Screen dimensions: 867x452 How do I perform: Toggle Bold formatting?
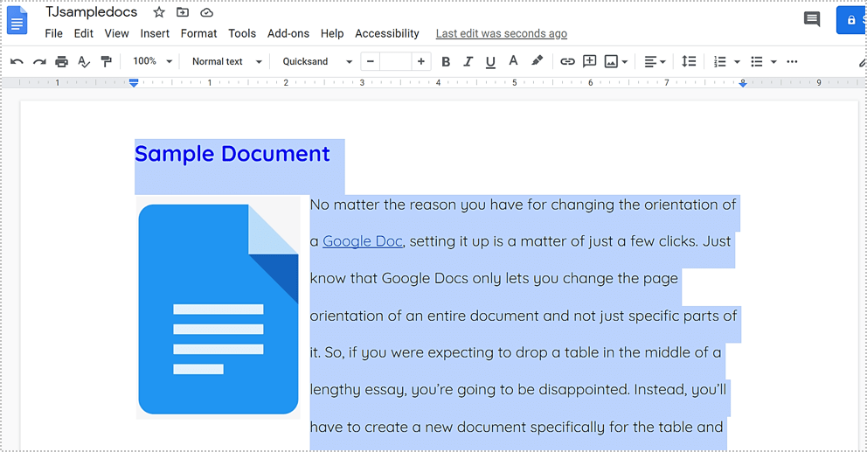pos(446,61)
